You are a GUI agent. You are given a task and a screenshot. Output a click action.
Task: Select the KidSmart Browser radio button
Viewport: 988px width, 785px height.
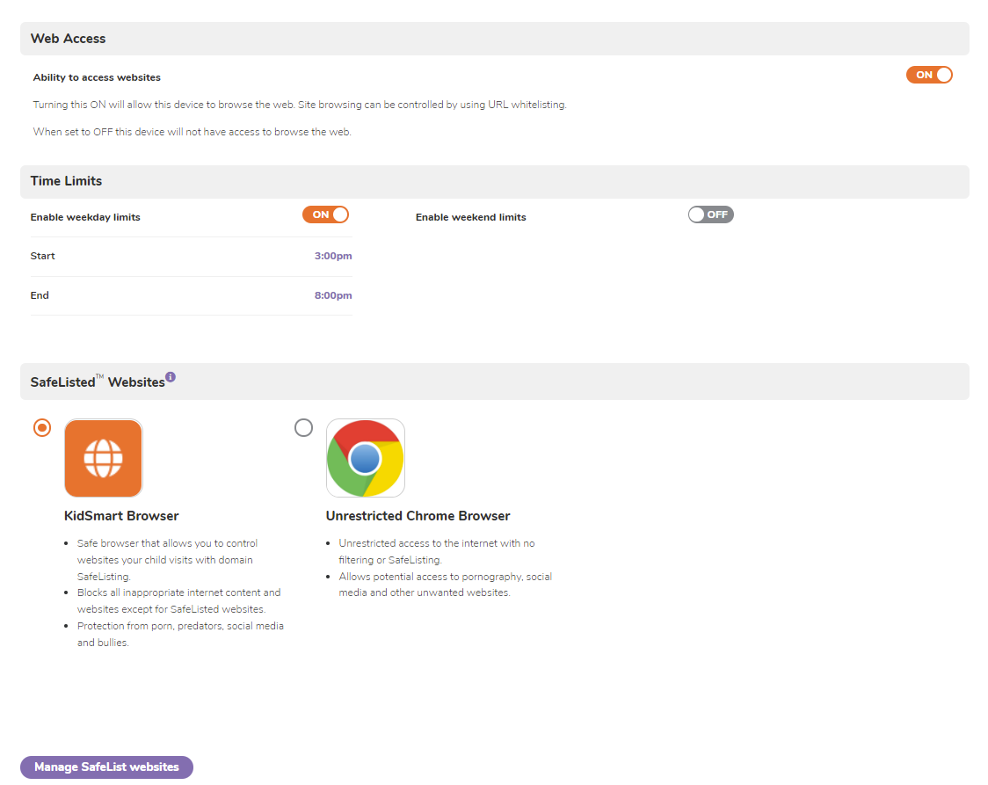pyautogui.click(x=41, y=428)
